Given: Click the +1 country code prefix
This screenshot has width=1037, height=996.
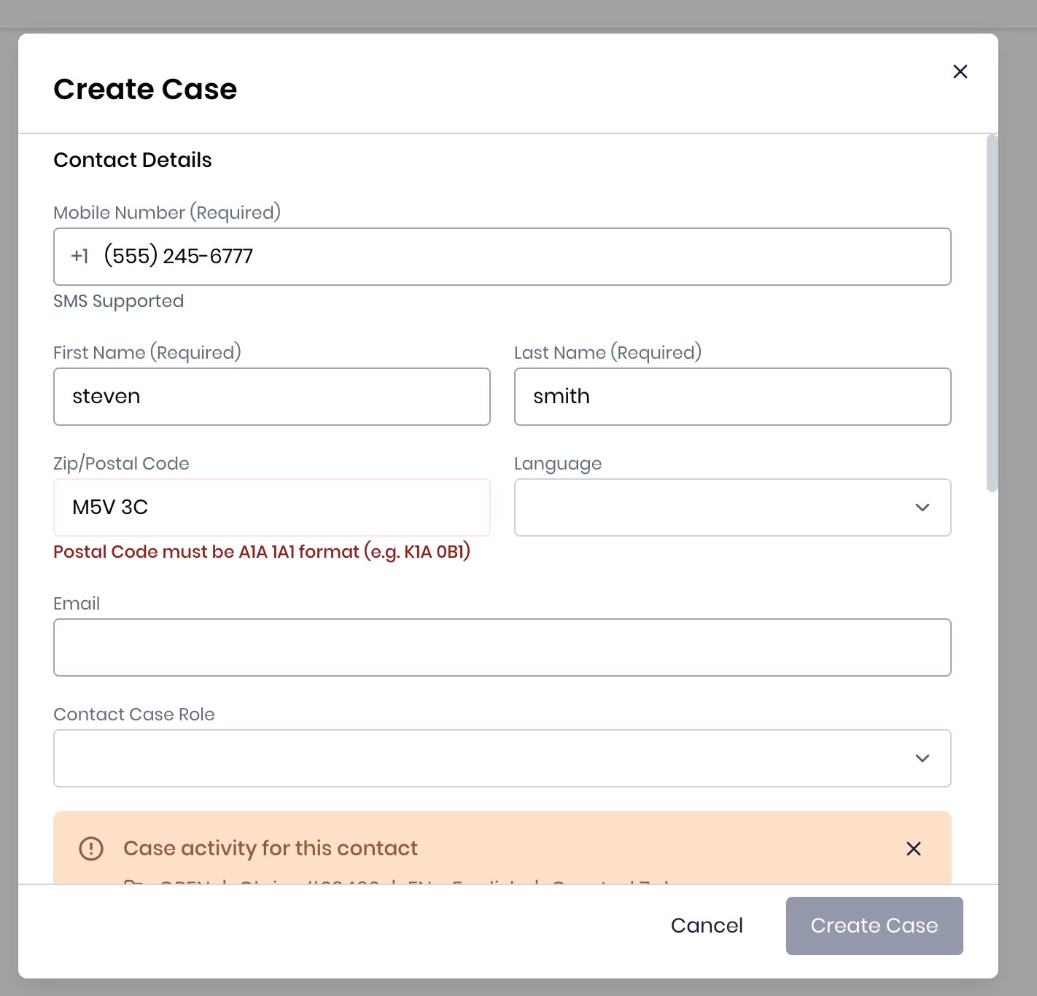Looking at the screenshot, I should pos(79,256).
